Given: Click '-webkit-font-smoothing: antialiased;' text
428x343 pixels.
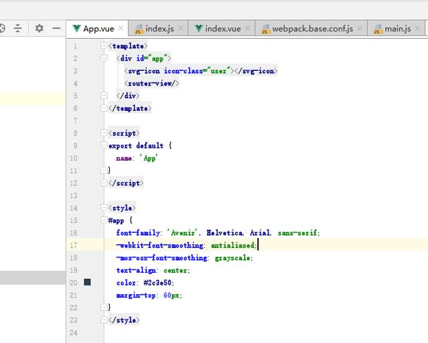Looking at the screenshot, I should (x=187, y=245).
